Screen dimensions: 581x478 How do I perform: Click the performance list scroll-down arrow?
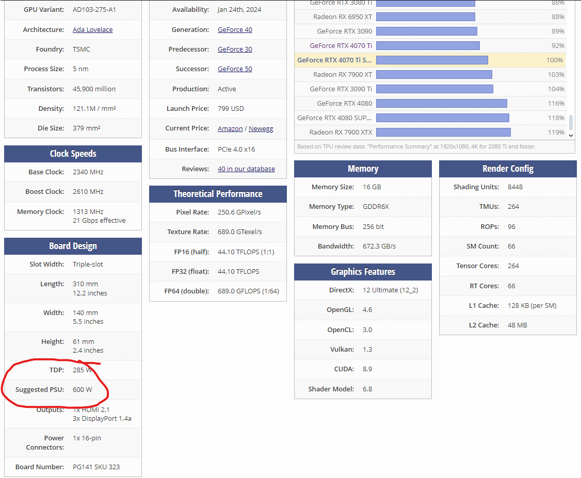pos(571,136)
